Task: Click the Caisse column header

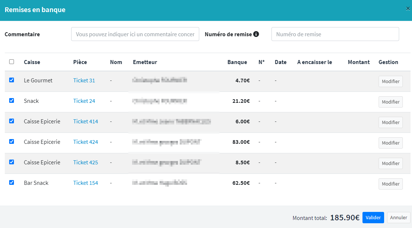Action: (32, 62)
